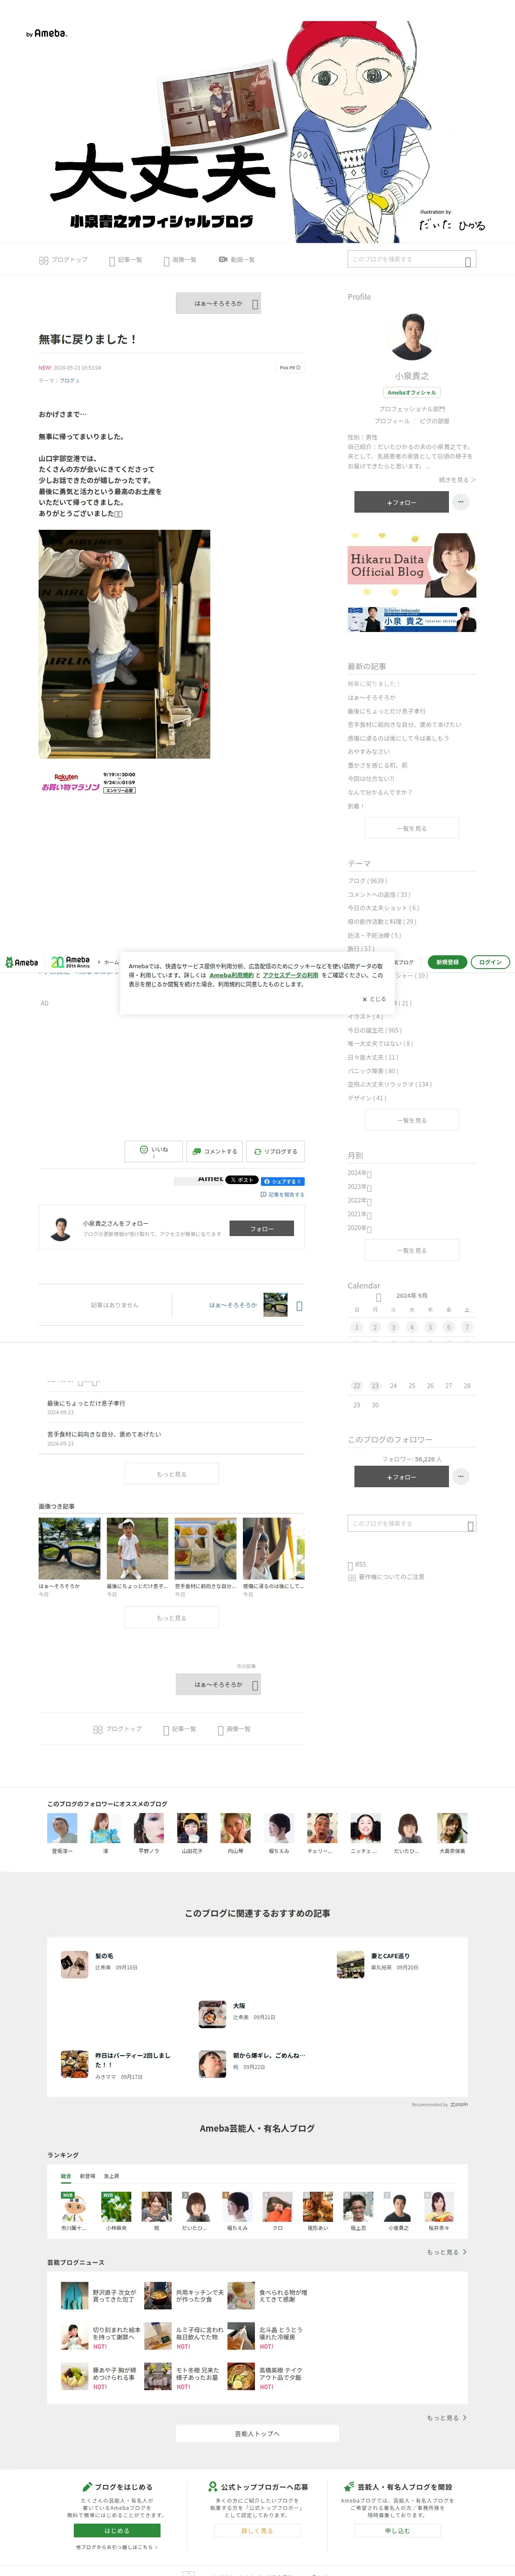Close the cookie notice with とじる
The image size is (515, 2576).
374,999
